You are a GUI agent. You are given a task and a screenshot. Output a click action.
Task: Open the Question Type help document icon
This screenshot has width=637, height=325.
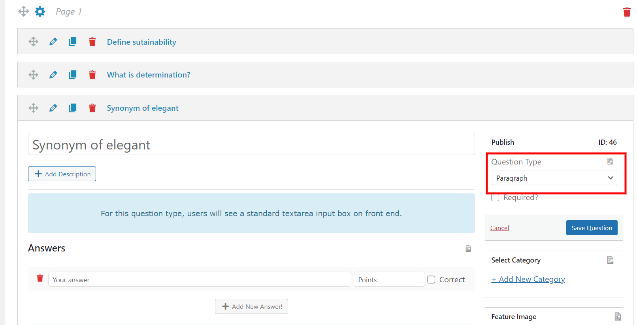tap(610, 161)
